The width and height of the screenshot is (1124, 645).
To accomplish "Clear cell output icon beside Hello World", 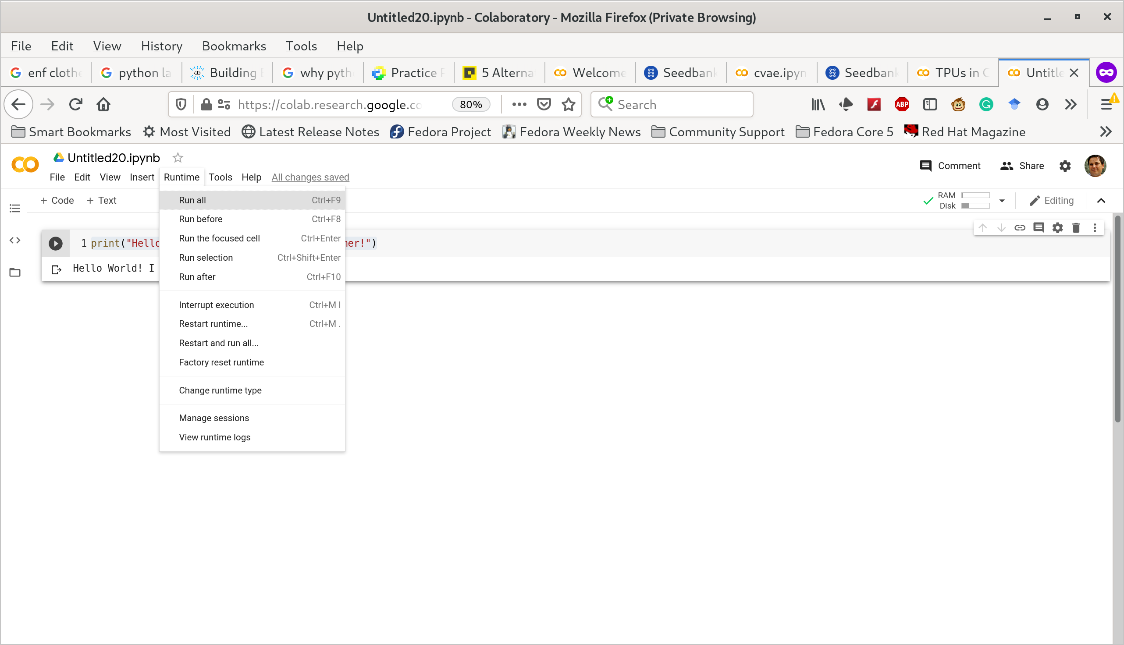I will 56,269.
